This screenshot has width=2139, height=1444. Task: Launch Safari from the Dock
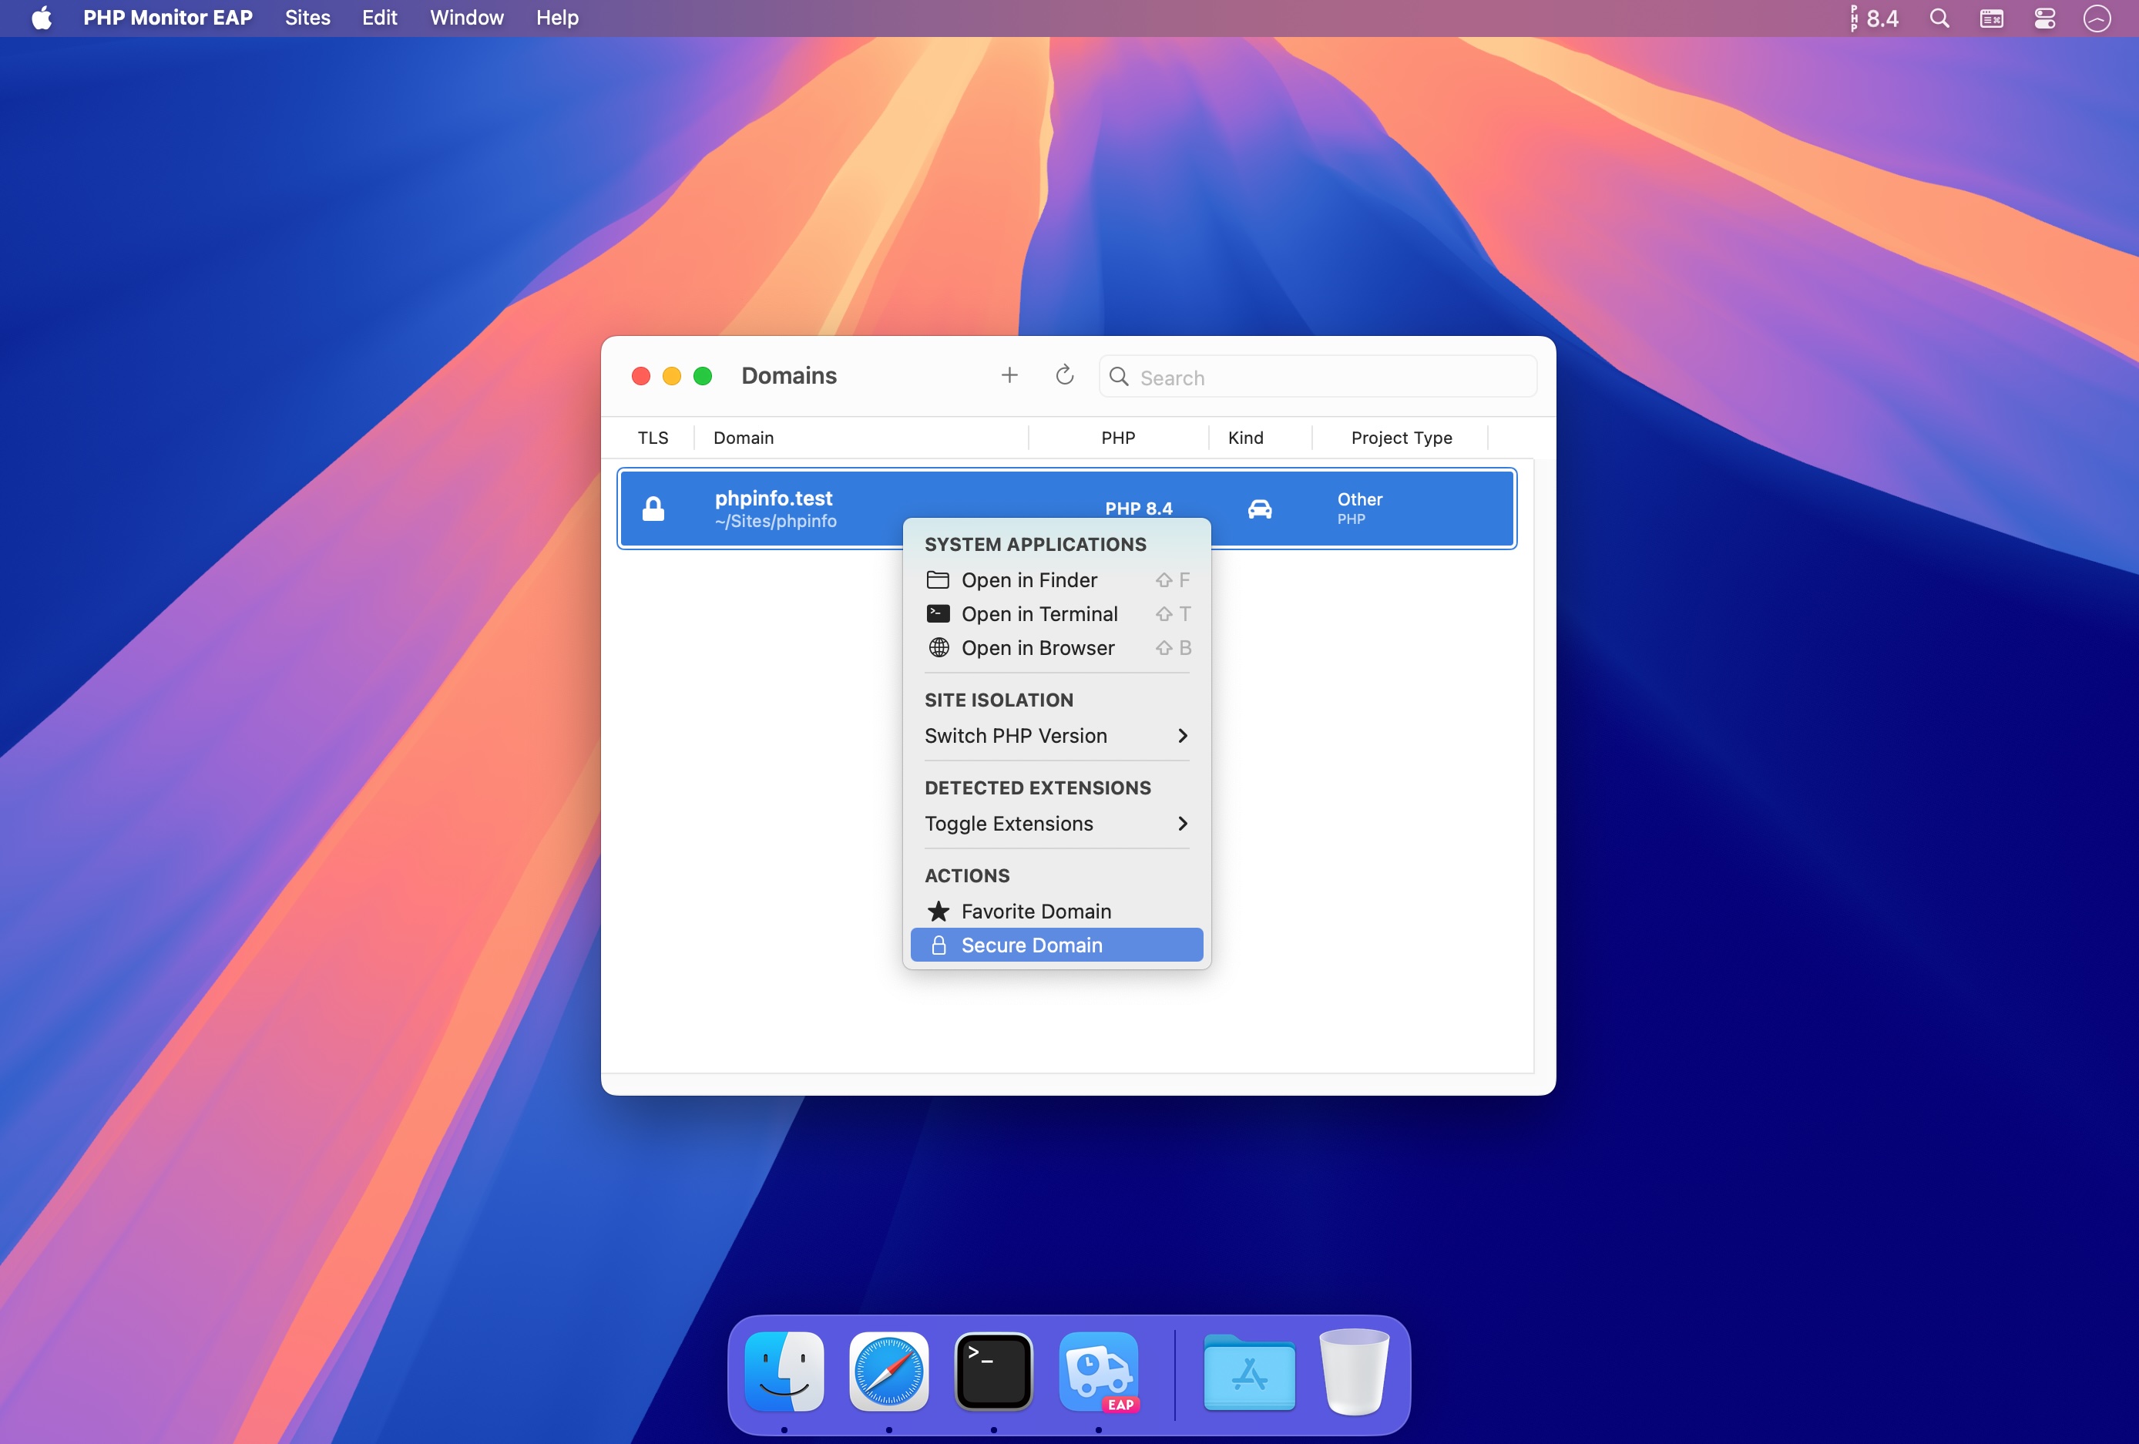coord(888,1372)
